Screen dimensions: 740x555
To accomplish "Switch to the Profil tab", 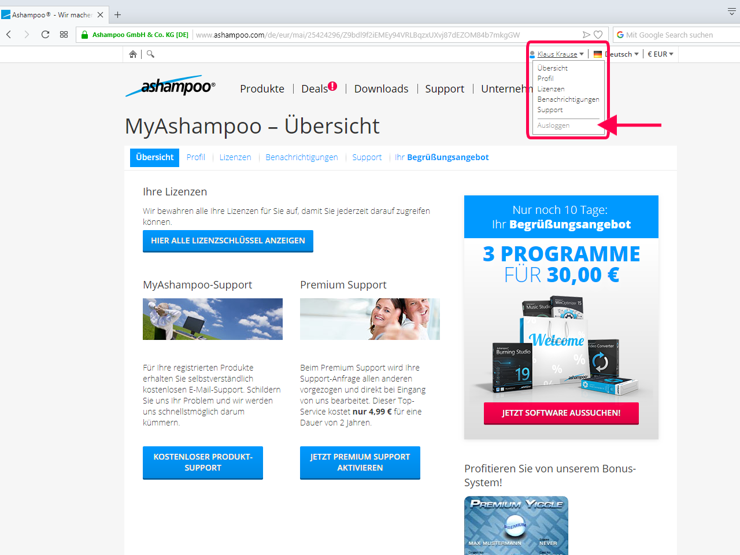I will tap(195, 157).
